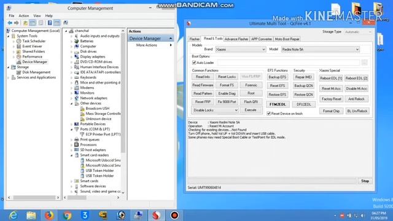Expand the More Actions submenu

point(171,45)
